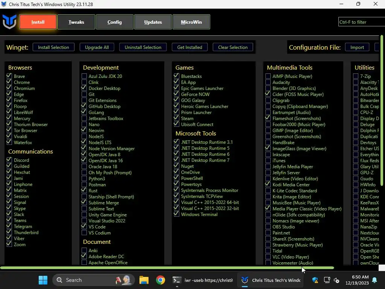Go to the Updates tab

pyautogui.click(x=153, y=22)
